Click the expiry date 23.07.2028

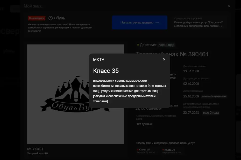pos(191,113)
